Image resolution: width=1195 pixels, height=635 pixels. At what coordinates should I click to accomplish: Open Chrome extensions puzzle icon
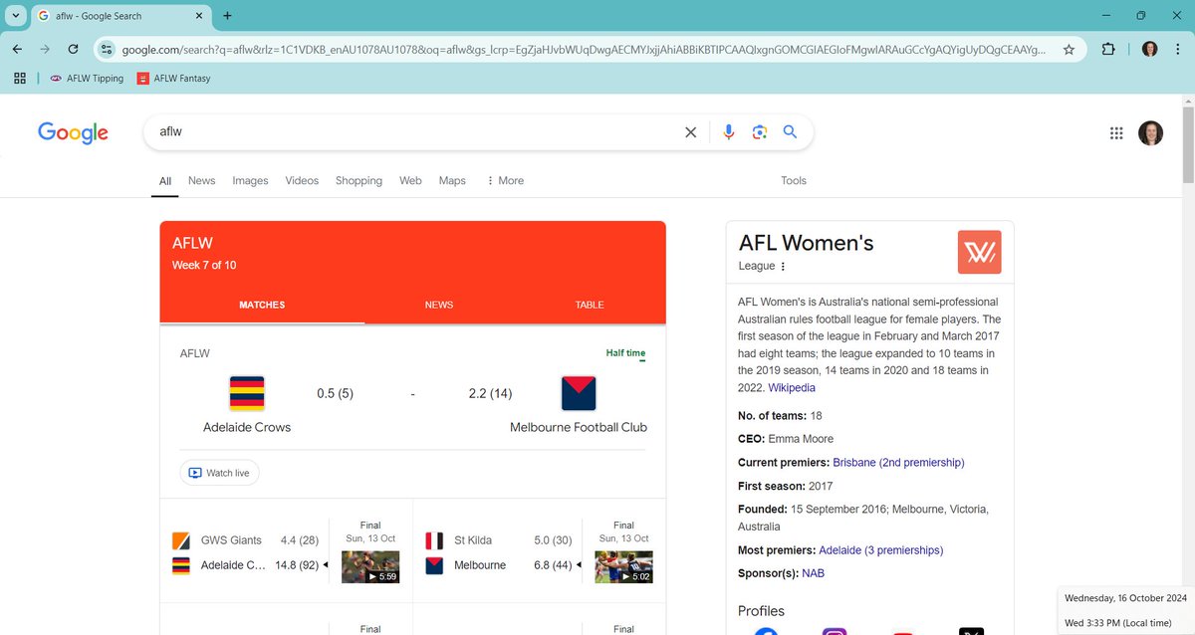[1108, 49]
